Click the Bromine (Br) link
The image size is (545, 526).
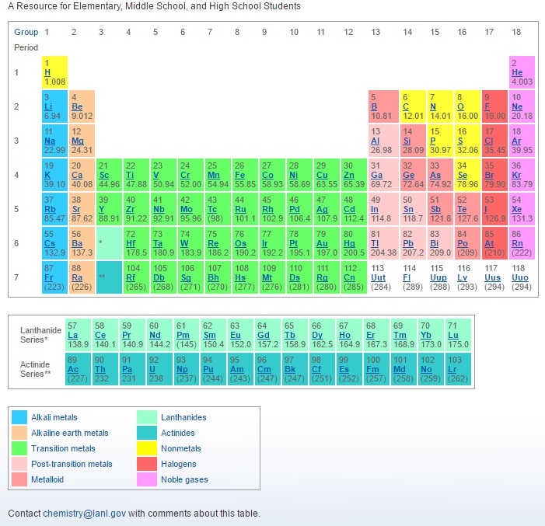(x=489, y=175)
